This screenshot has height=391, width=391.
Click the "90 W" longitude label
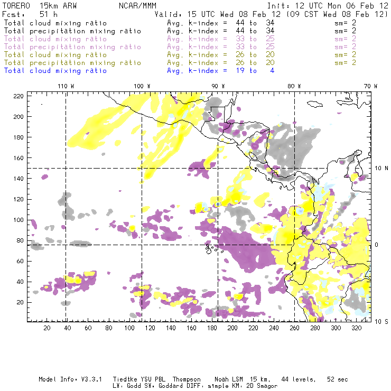pyautogui.click(x=218, y=86)
